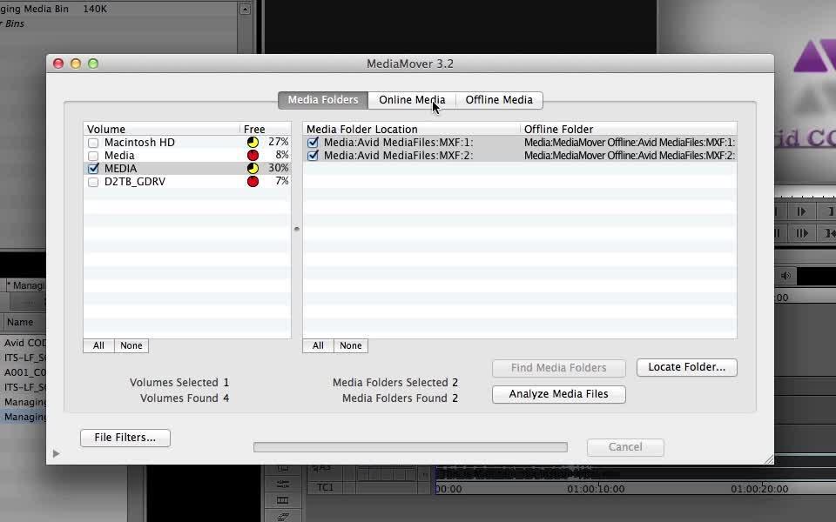Zoom the MediaMover 3.2 window with green button
The height and width of the screenshot is (522, 836).
[93, 64]
